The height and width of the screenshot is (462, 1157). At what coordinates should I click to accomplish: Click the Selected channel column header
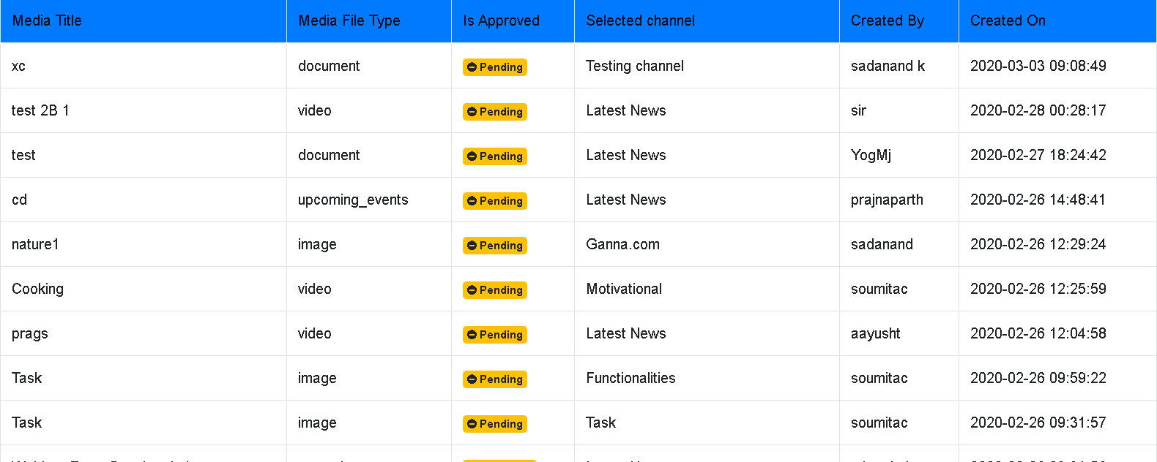pos(641,20)
